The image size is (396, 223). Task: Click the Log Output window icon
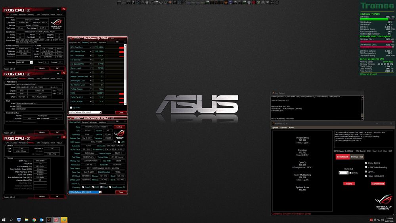[273, 93]
